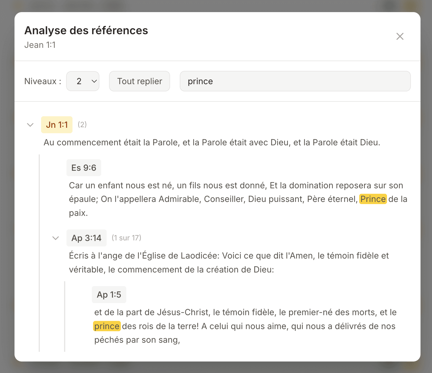This screenshot has width=432, height=373.
Task: Open the Ap 3:14 verse reference
Action: coord(86,238)
